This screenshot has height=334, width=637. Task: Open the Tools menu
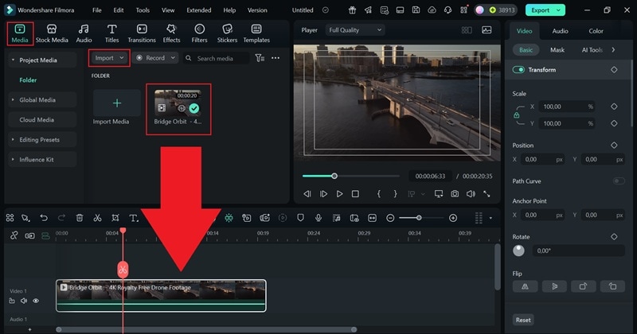click(x=143, y=10)
